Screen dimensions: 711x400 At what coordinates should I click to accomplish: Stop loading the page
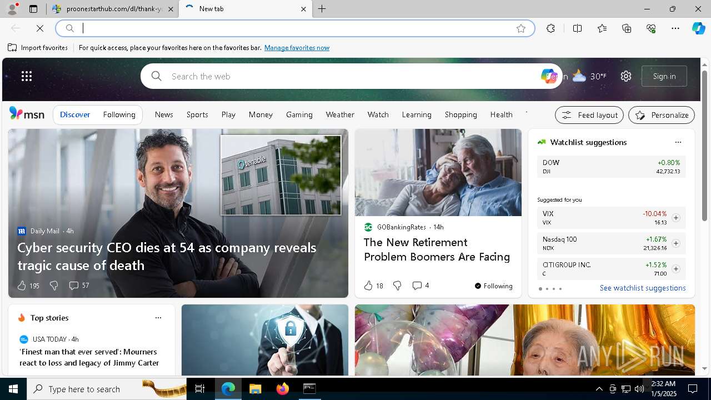coord(40,28)
